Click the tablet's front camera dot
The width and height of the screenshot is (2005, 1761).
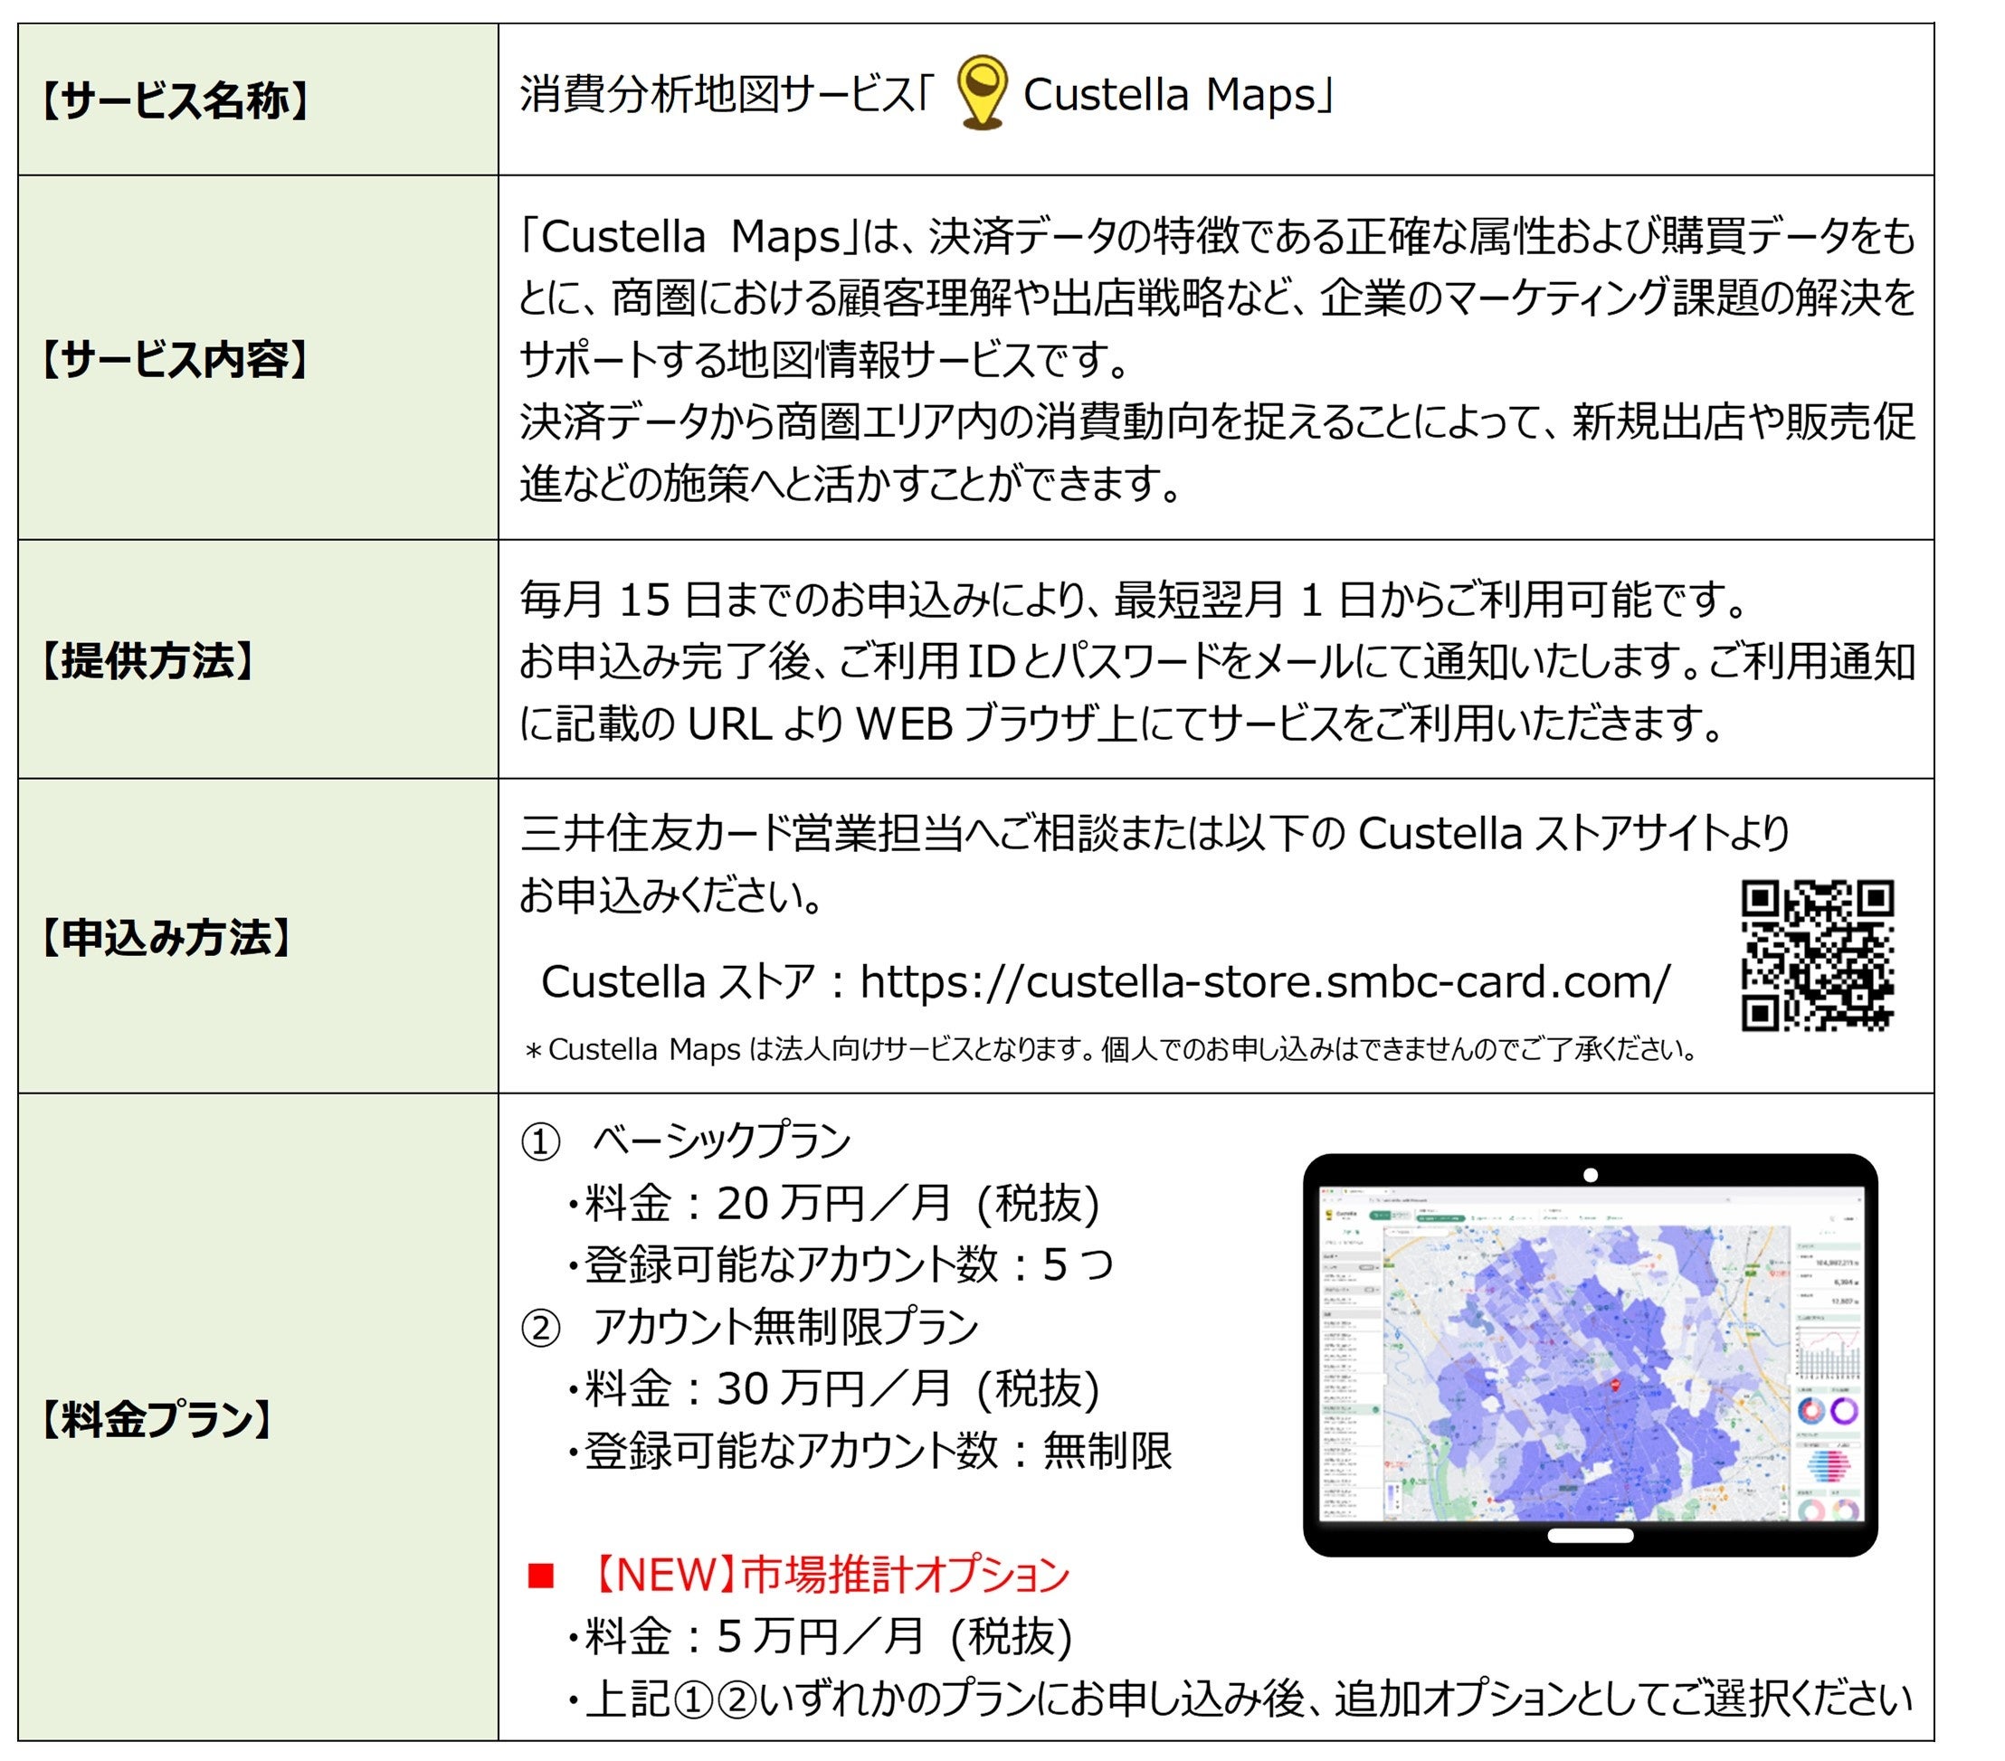[1590, 1175]
